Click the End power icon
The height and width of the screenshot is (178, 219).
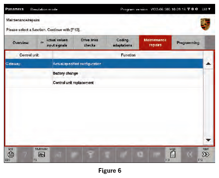tap(11, 155)
